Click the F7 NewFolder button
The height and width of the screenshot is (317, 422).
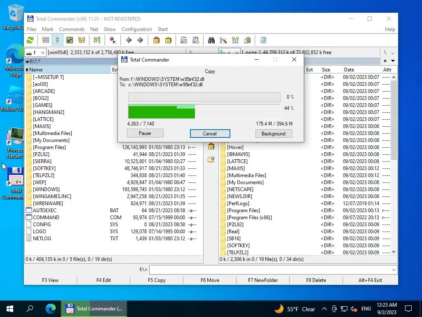coord(263,280)
